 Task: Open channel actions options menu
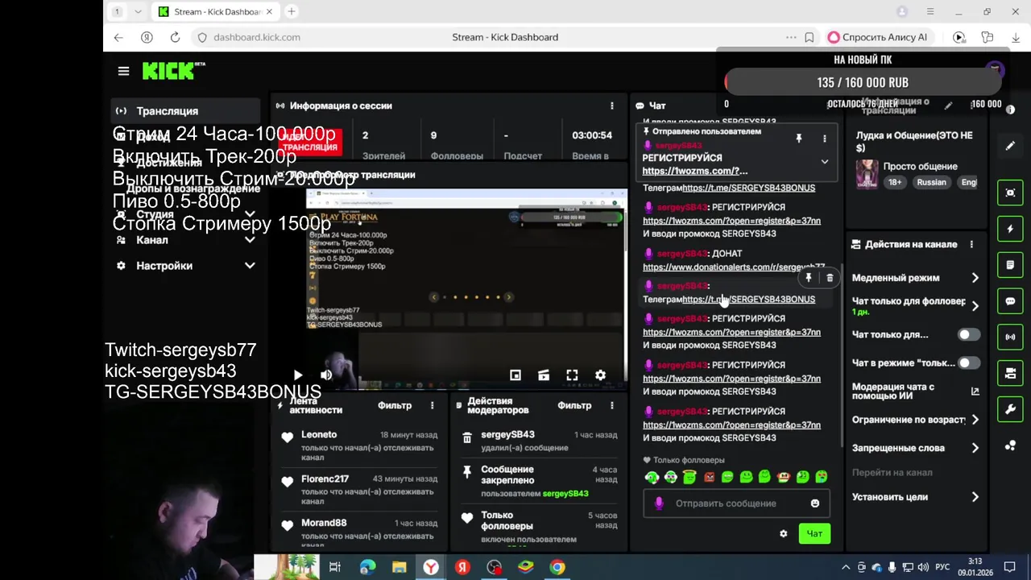(971, 244)
